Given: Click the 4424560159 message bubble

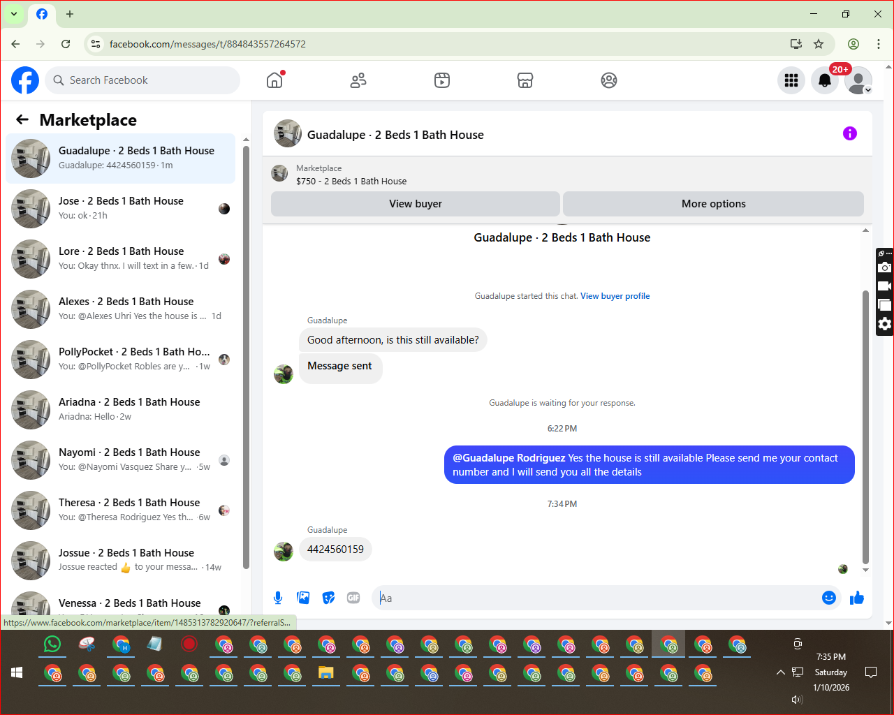Looking at the screenshot, I should tap(335, 550).
